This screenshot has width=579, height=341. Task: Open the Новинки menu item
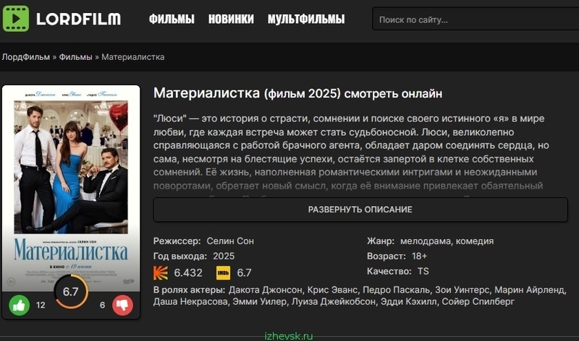231,19
